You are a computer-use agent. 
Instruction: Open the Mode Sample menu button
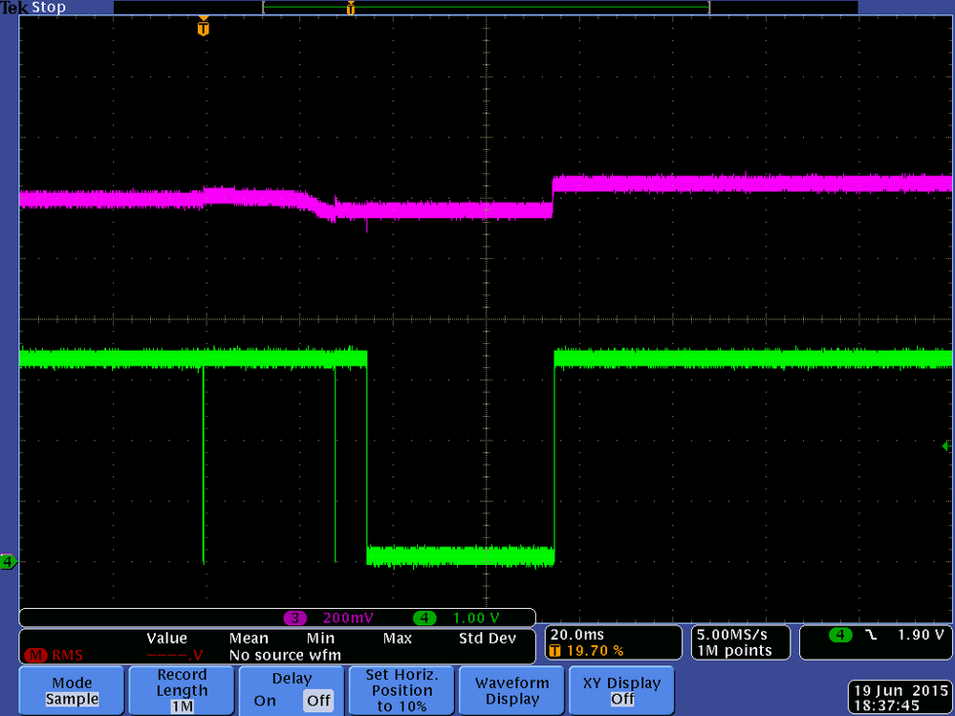(x=72, y=690)
